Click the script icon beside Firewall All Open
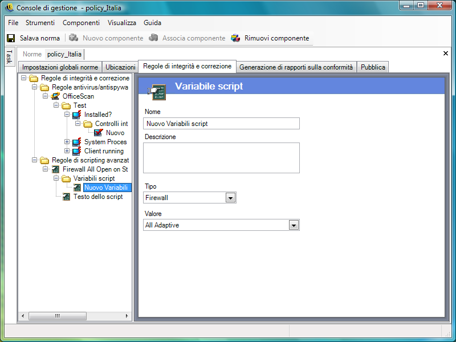This screenshot has width=456, height=342. [x=55, y=169]
